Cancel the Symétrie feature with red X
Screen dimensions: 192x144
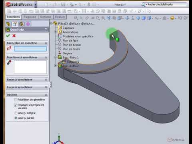[x=14, y=36]
